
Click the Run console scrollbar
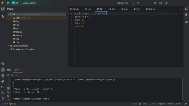click(x=183, y=89)
